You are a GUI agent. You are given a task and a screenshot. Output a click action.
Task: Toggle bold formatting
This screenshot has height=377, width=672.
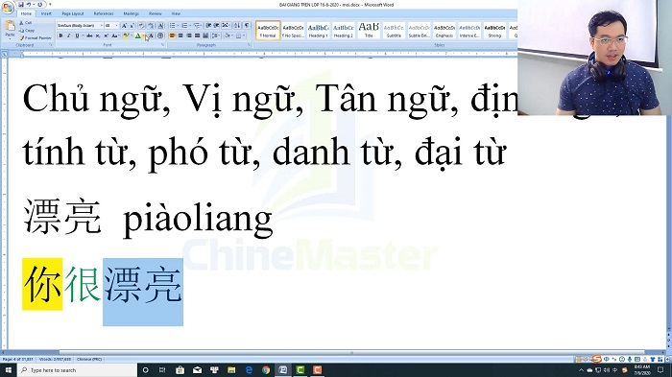tap(60, 36)
